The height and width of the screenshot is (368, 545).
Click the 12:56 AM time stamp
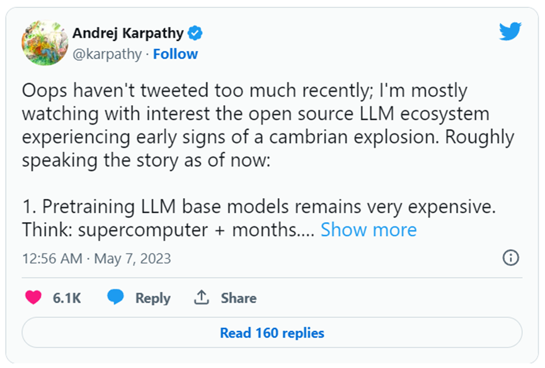tap(52, 259)
